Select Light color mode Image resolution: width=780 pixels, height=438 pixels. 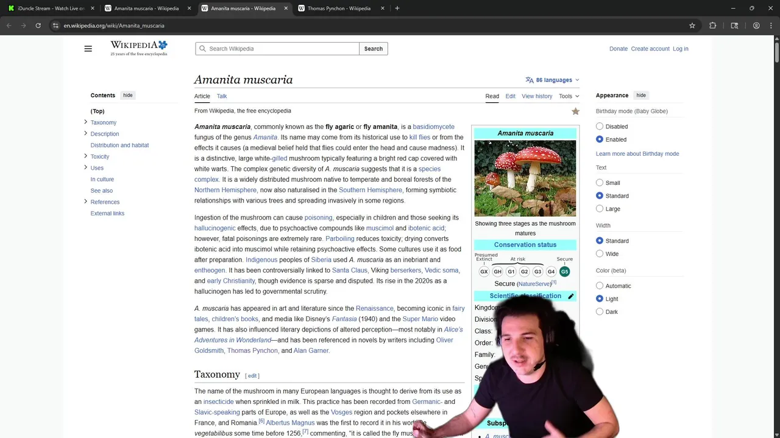coord(600,299)
